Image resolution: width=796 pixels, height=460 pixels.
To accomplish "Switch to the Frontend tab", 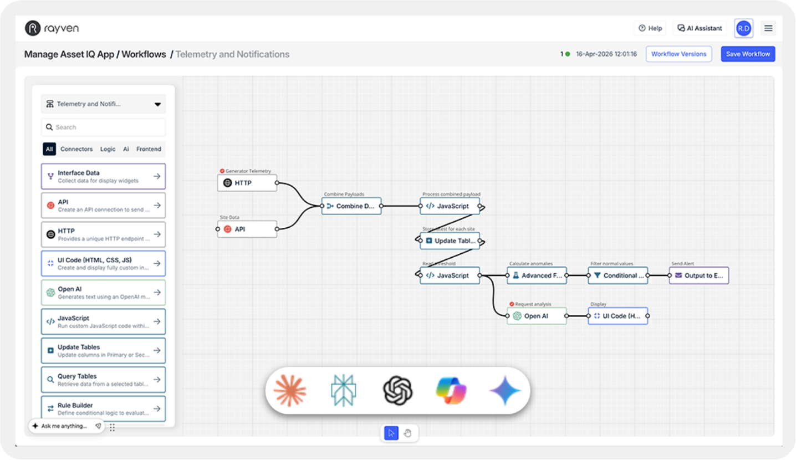I will 149,149.
